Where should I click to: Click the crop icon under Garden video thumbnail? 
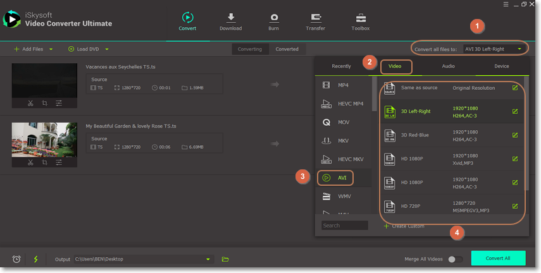[44, 162]
